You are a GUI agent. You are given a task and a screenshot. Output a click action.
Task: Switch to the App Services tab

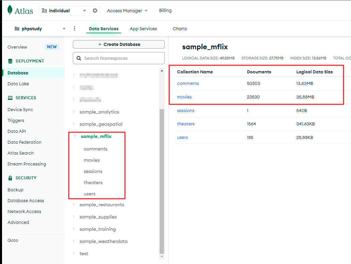(143, 29)
